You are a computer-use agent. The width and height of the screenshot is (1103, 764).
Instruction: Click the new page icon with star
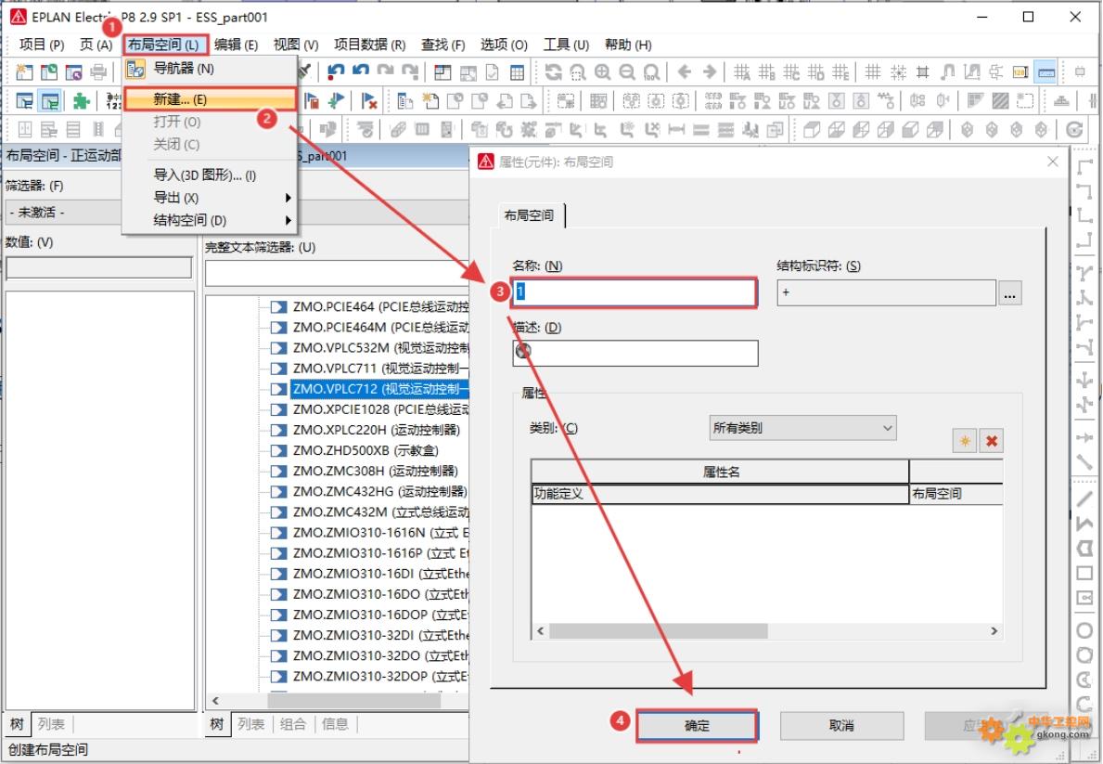[430, 100]
